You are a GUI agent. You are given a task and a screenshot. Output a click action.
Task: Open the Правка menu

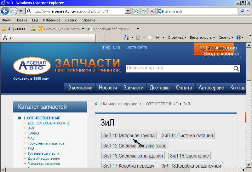21,20
